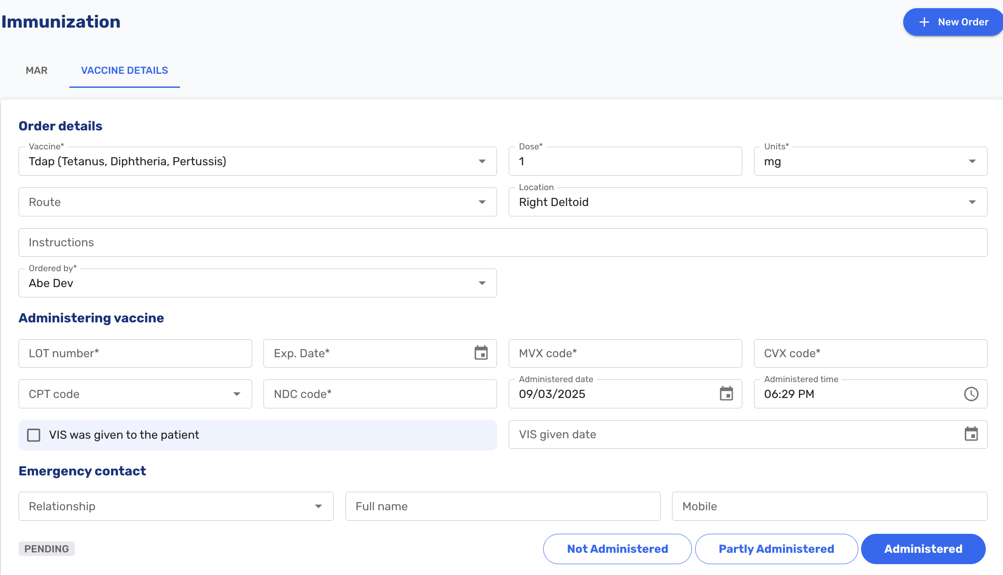Expand the Vaccine dropdown

click(x=482, y=162)
